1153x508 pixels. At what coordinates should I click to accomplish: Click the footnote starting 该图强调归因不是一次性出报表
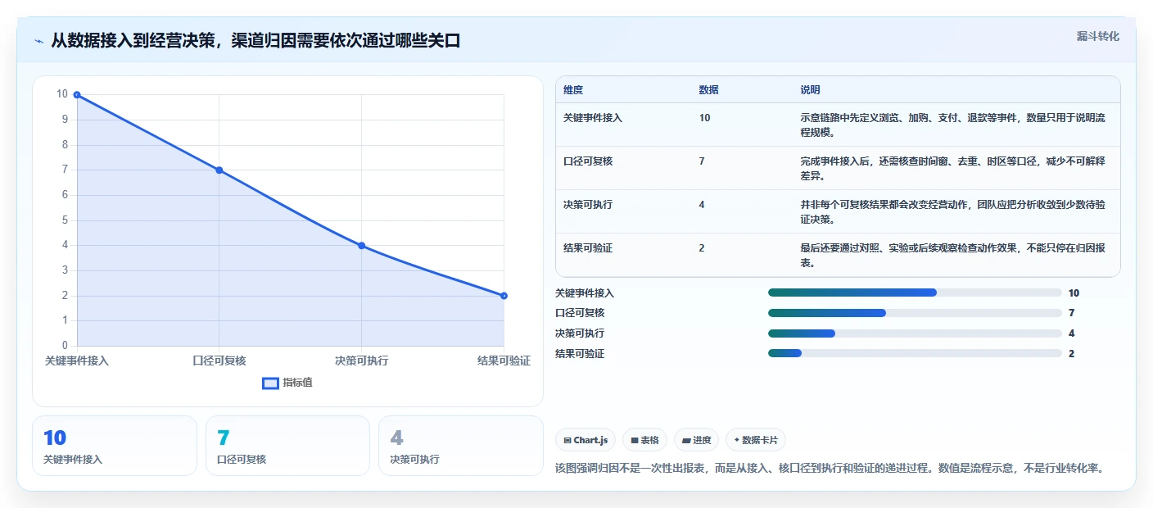(831, 469)
